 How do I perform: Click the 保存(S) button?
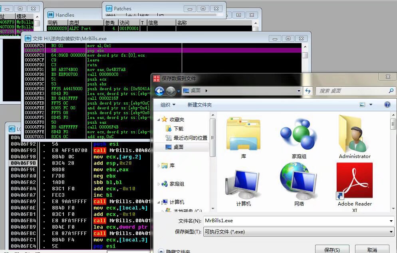(332, 249)
